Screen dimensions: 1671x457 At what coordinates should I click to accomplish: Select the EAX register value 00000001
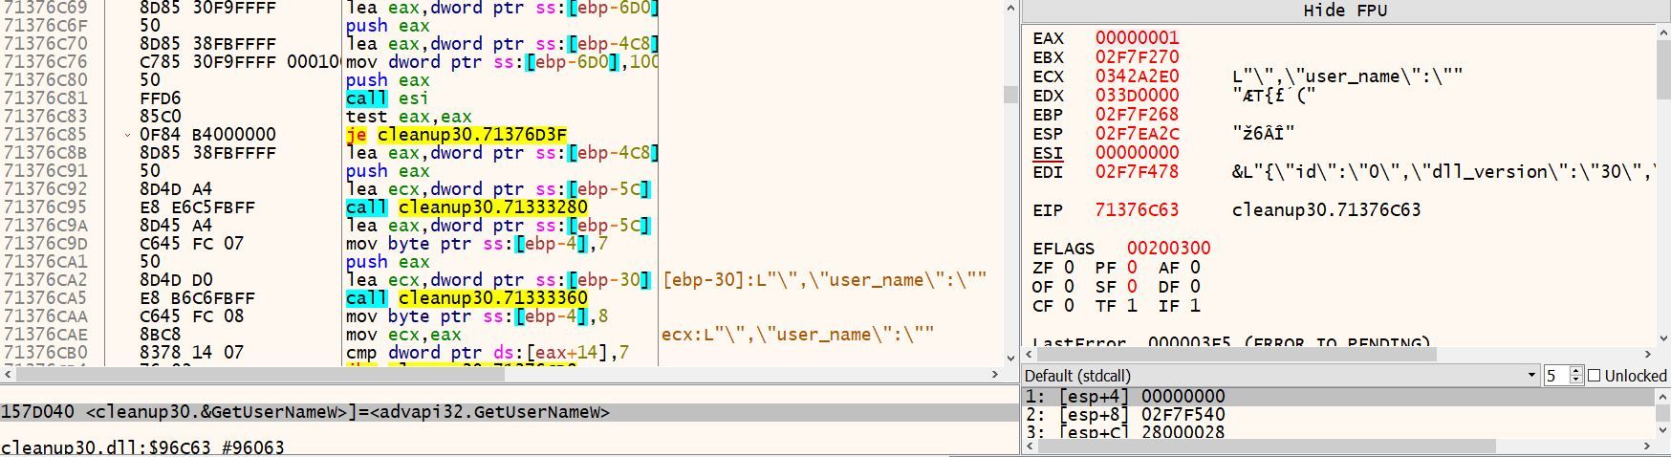point(1137,38)
